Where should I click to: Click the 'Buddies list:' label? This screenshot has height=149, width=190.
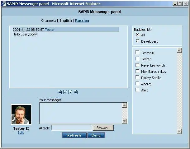pyautogui.click(x=143, y=30)
